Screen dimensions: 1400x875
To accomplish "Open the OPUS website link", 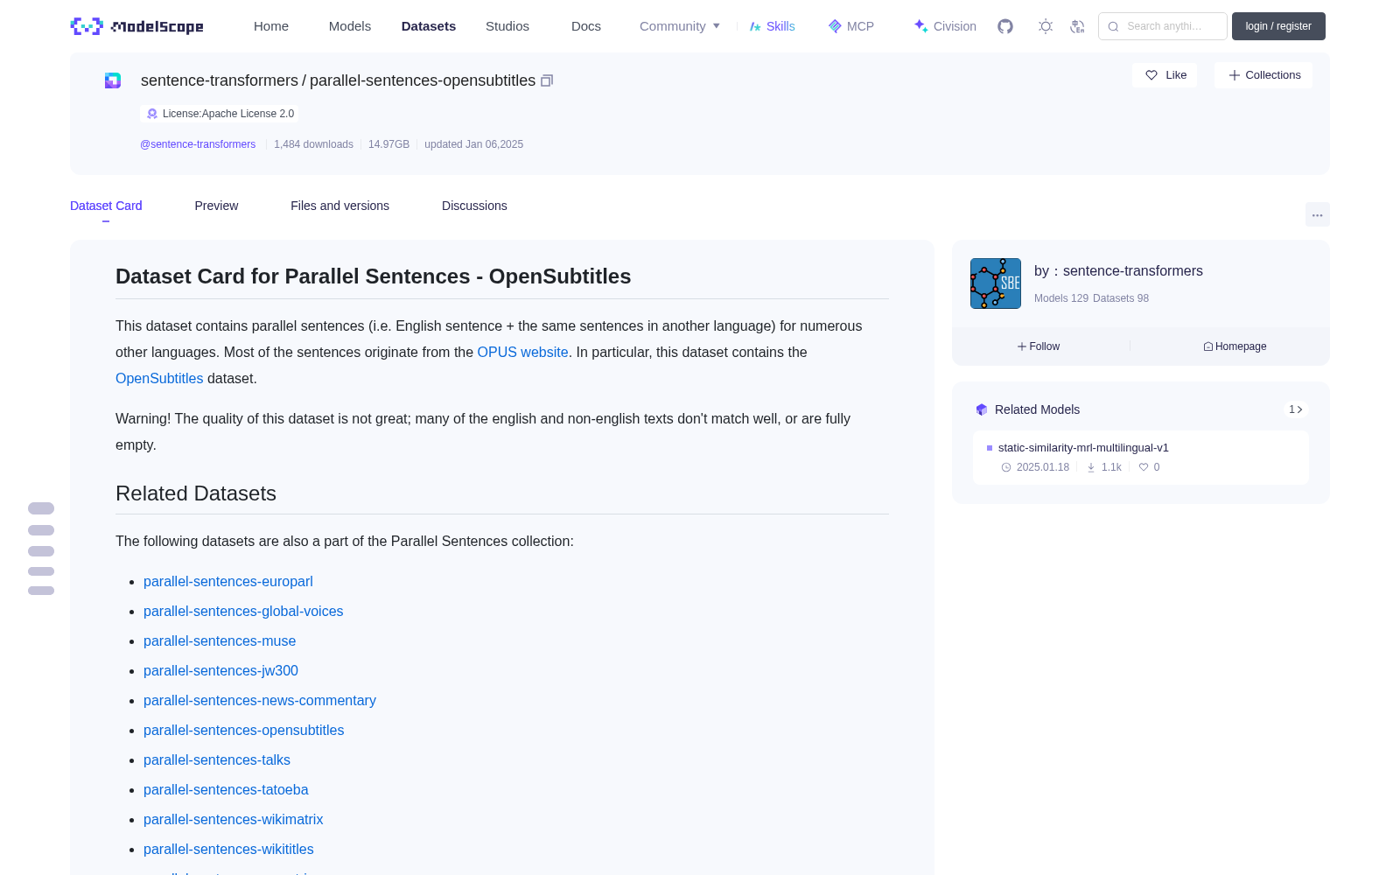I will click(522, 352).
